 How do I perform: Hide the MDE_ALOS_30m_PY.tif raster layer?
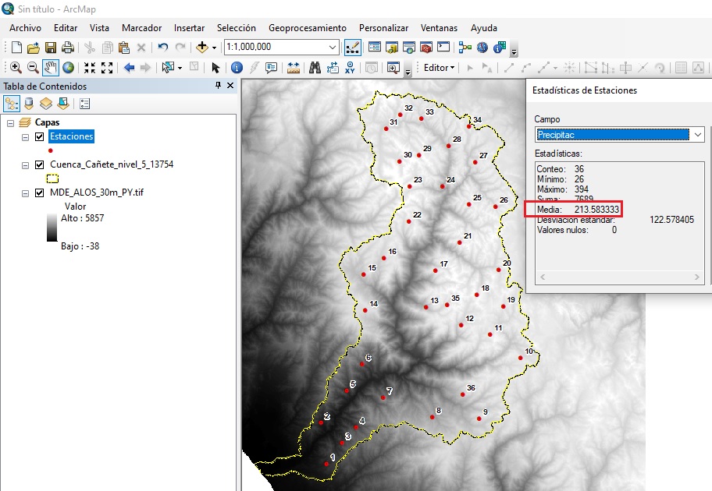point(40,193)
